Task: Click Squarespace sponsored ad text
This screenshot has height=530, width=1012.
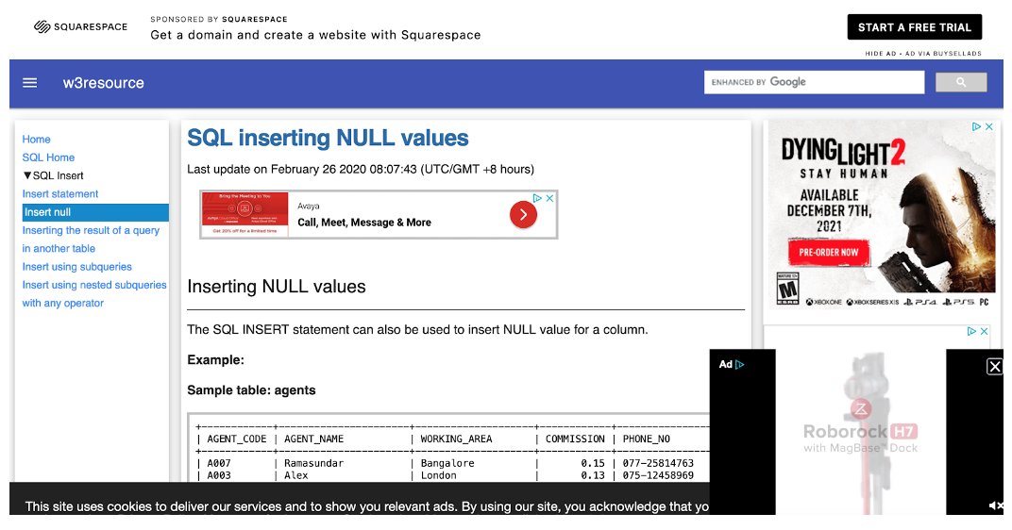Action: pyautogui.click(x=315, y=35)
